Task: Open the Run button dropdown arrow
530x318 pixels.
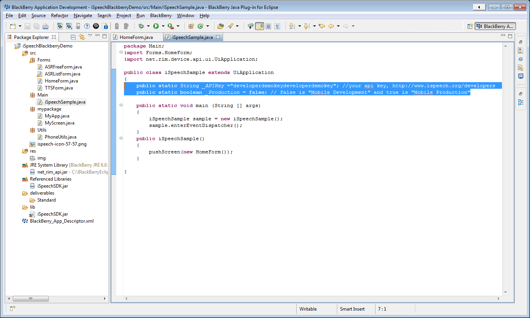Action: [x=163, y=26]
